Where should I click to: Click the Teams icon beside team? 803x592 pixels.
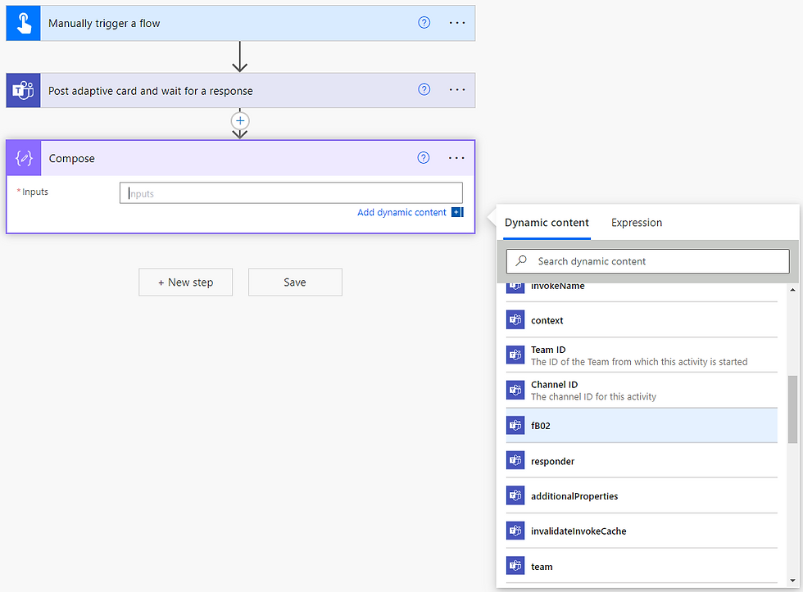click(x=515, y=566)
